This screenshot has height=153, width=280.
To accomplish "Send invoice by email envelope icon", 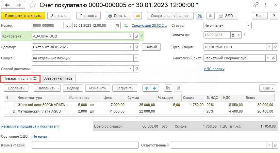I will coord(138,16).
